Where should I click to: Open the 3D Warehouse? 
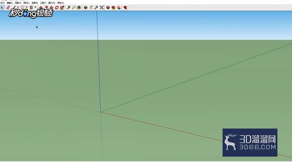(x=108, y=7)
